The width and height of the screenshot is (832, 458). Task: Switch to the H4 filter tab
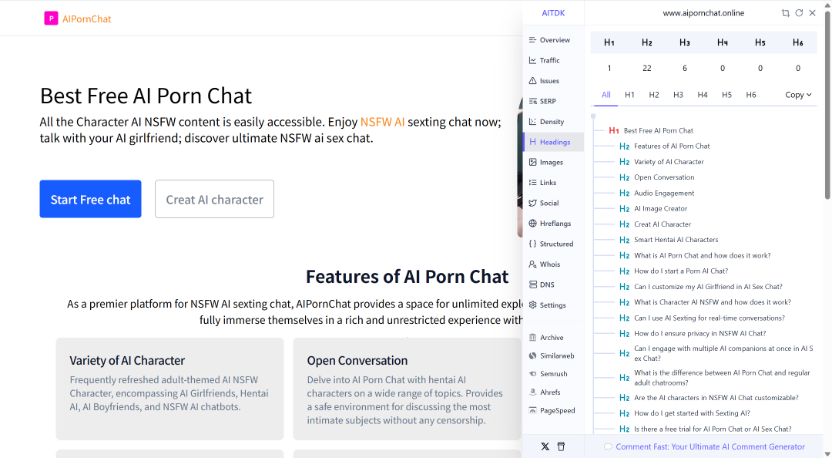click(703, 95)
